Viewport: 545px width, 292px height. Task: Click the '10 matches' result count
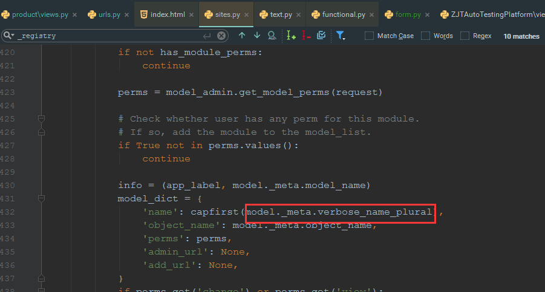coord(521,36)
